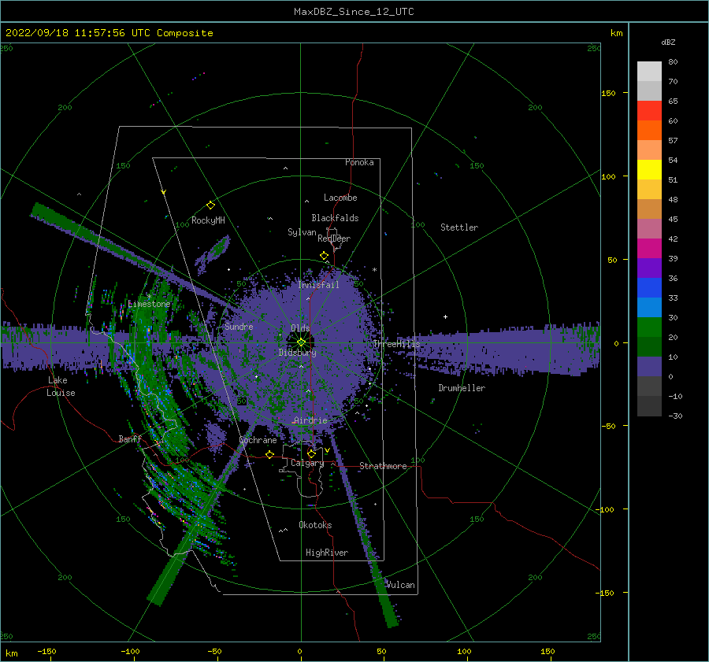Viewport: 709px width, 662px height.
Task: Click the Stettler city label
Action: coord(459,227)
